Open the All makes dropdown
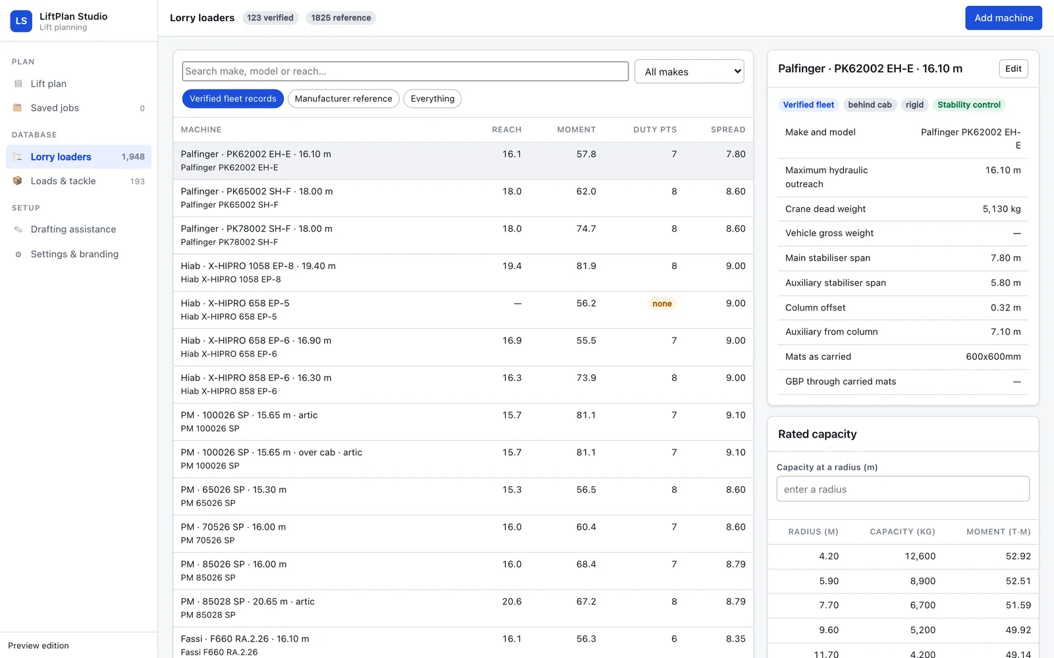The height and width of the screenshot is (658, 1054). pyautogui.click(x=689, y=72)
